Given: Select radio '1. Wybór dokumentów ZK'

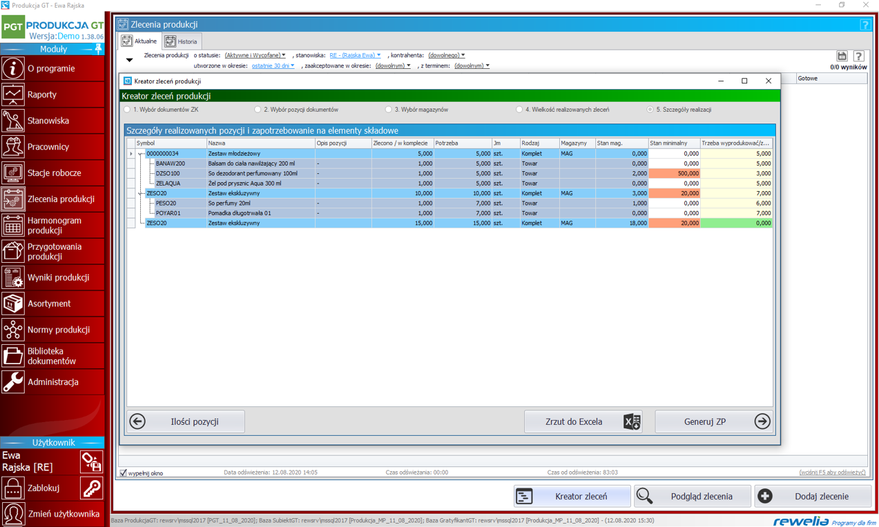Looking at the screenshot, I should pyautogui.click(x=127, y=110).
